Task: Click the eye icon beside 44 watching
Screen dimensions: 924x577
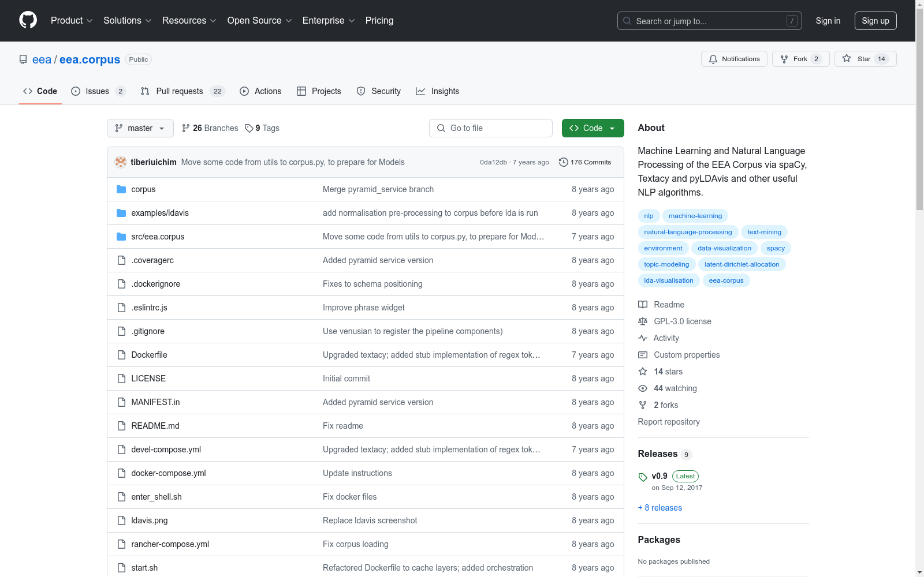Action: [643, 388]
